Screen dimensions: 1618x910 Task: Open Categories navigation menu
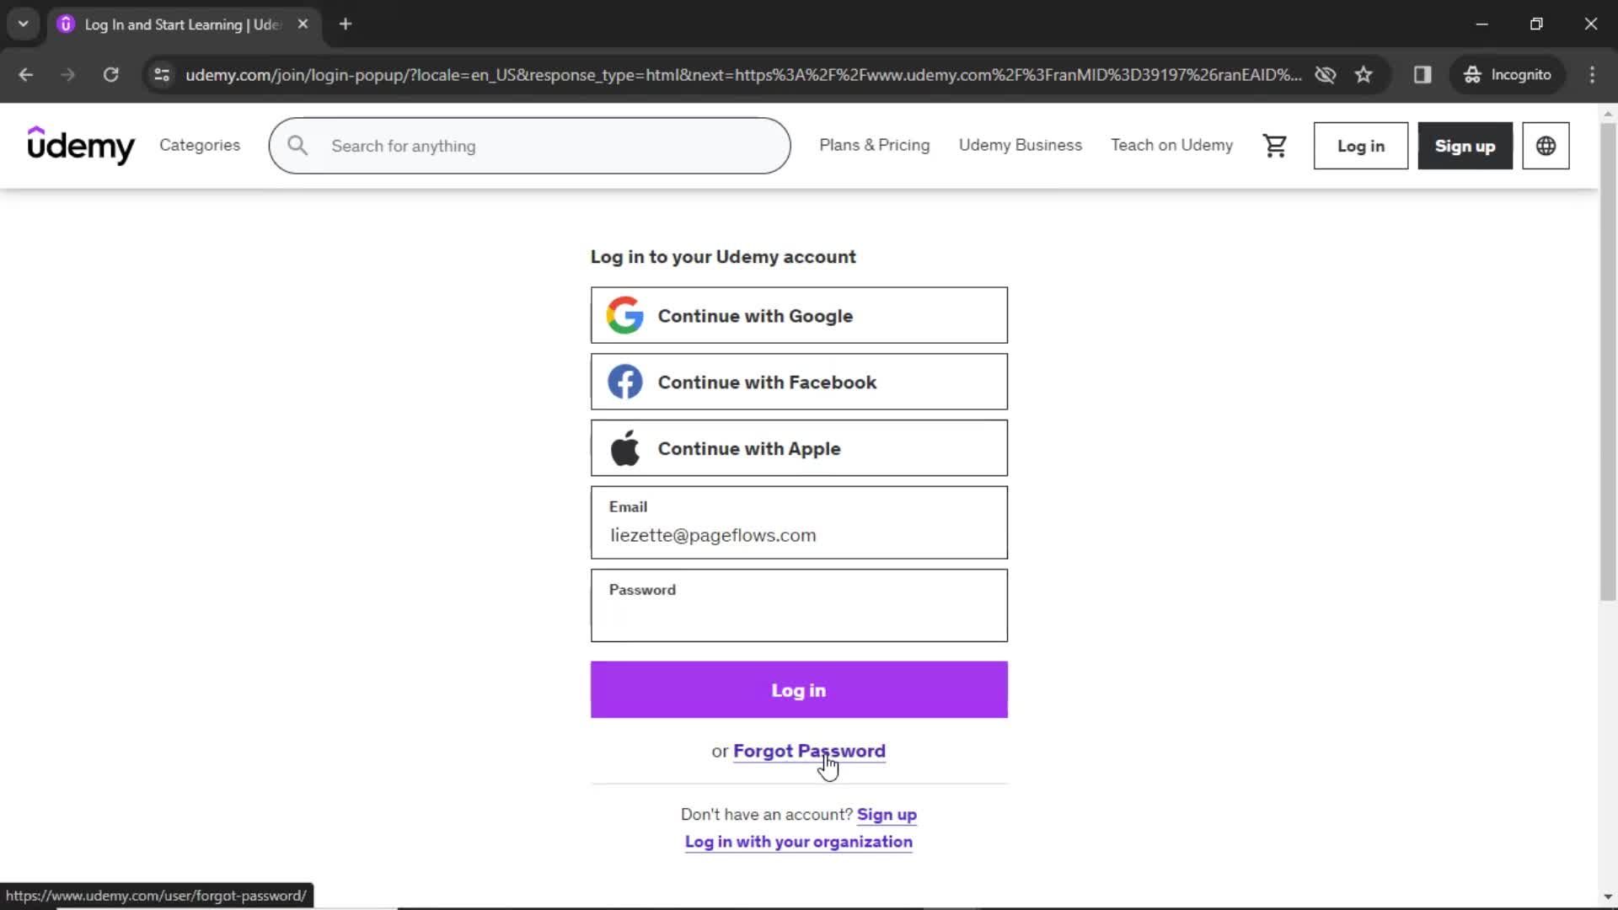point(200,146)
